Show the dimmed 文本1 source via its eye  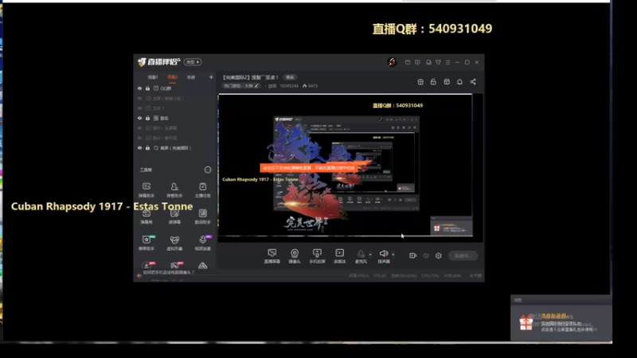coord(140,108)
